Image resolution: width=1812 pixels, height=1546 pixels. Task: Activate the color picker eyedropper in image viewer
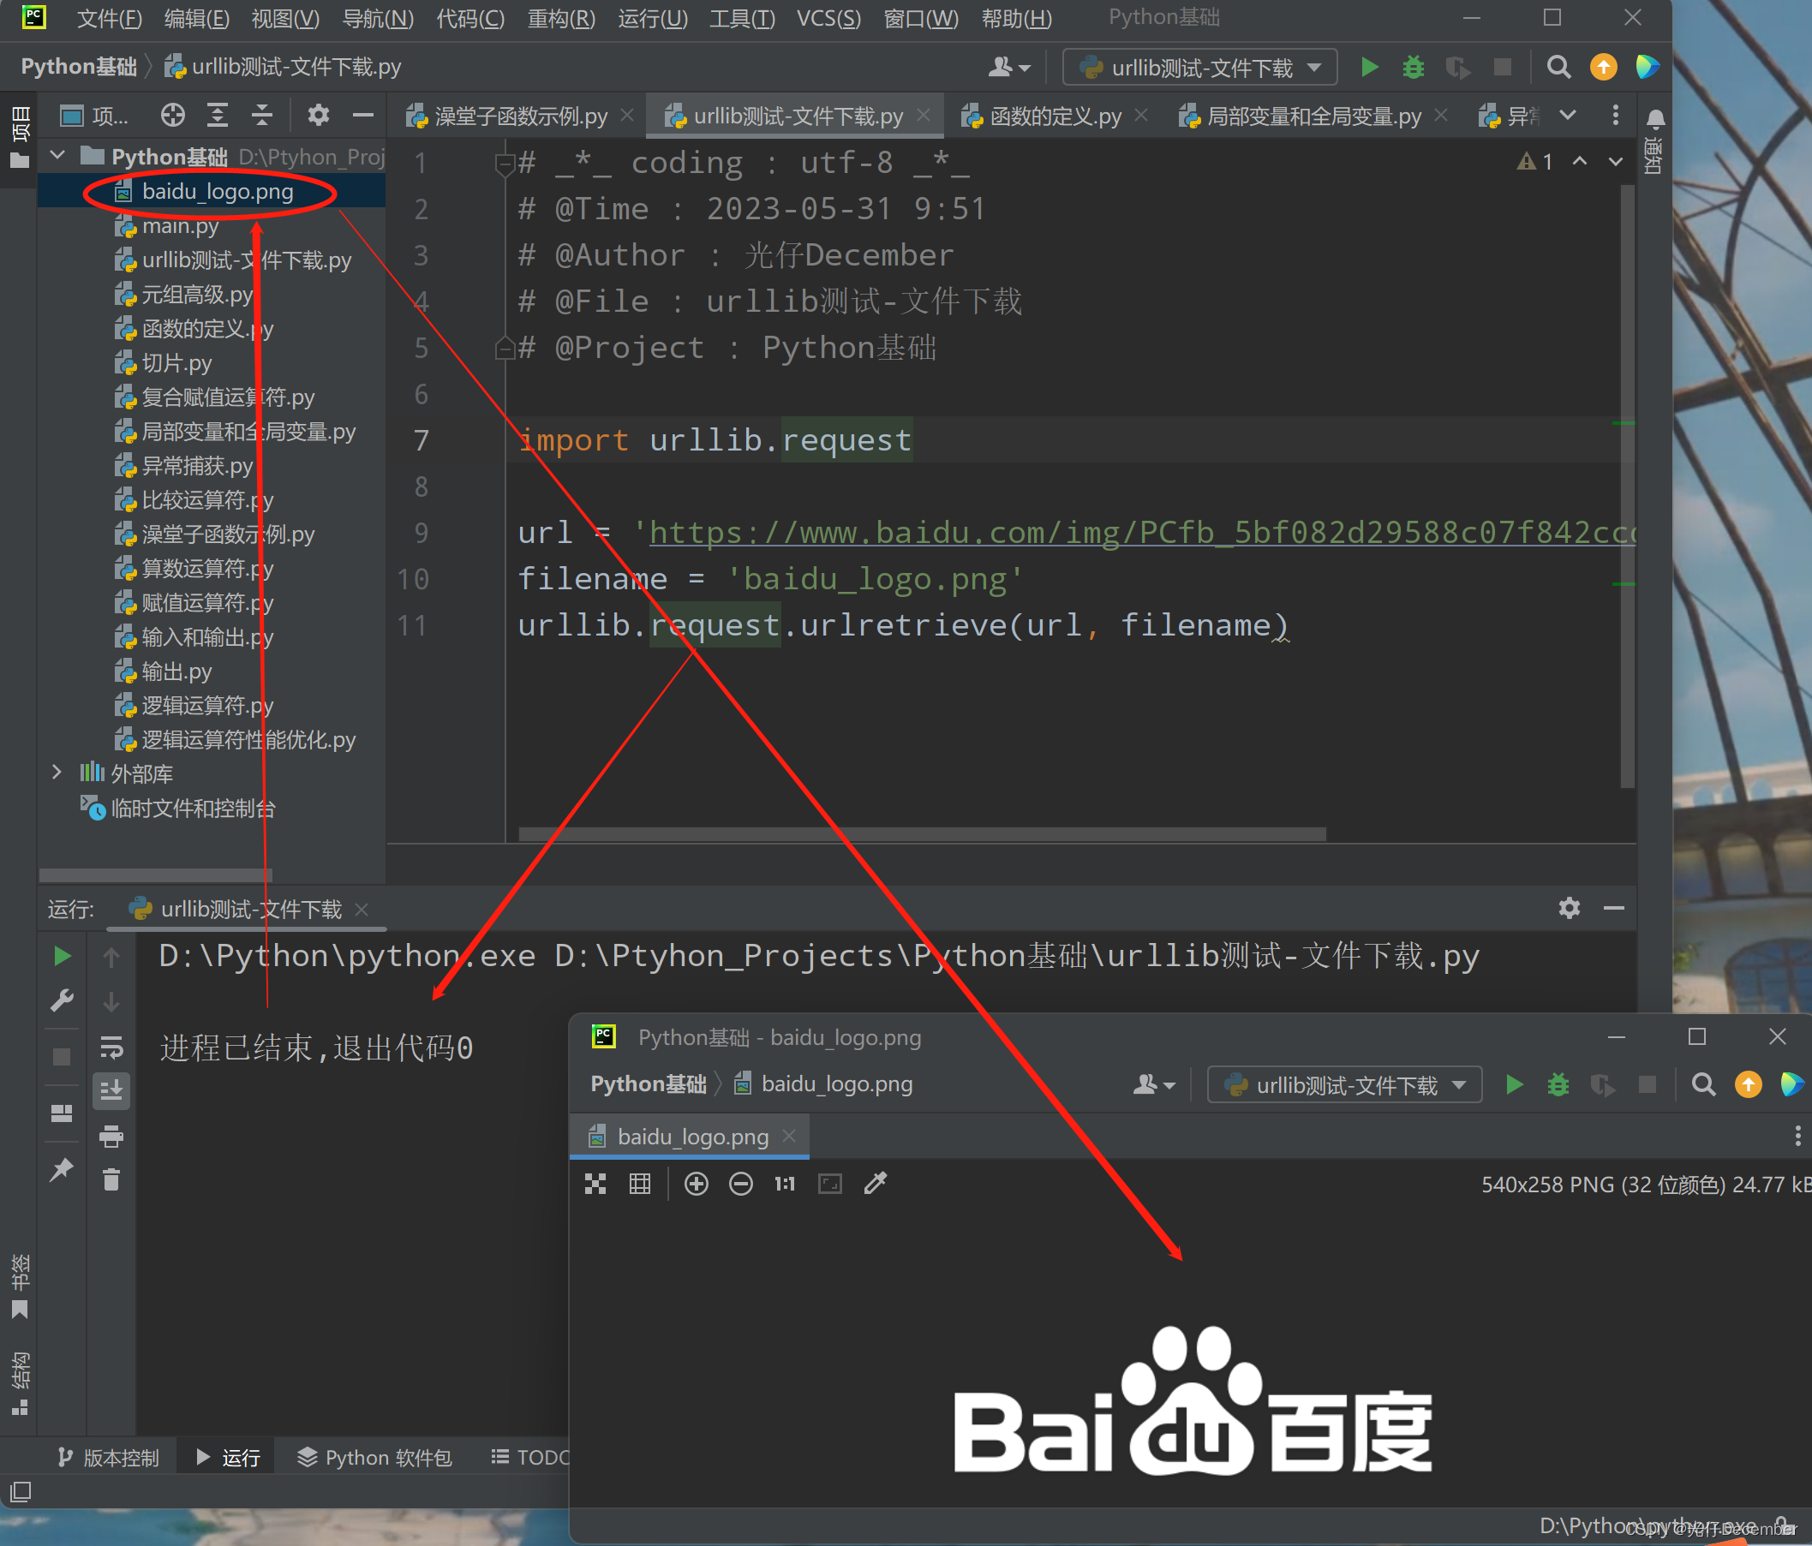tap(876, 1184)
